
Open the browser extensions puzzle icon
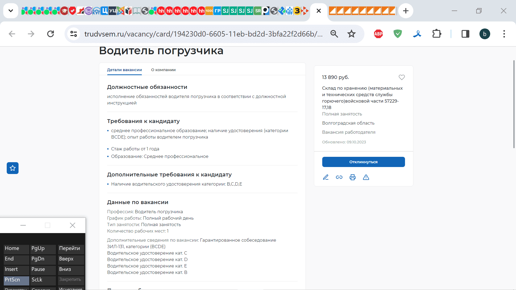pos(436,34)
